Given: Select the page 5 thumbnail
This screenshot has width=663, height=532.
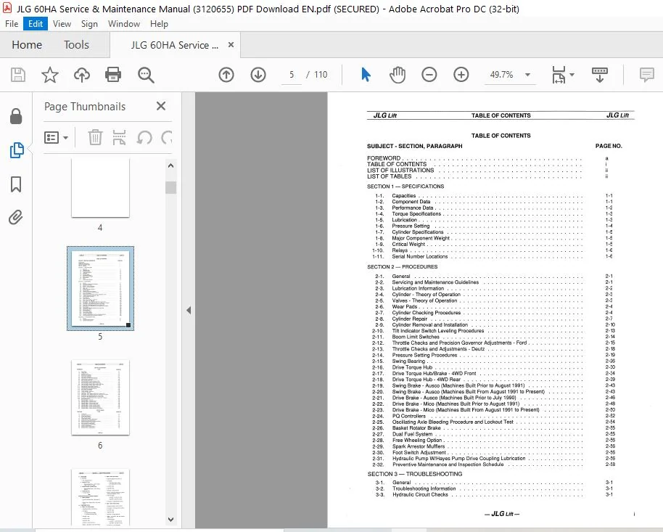Looking at the screenshot, I should [x=100, y=288].
